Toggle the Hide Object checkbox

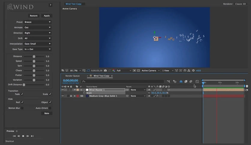point(50,102)
